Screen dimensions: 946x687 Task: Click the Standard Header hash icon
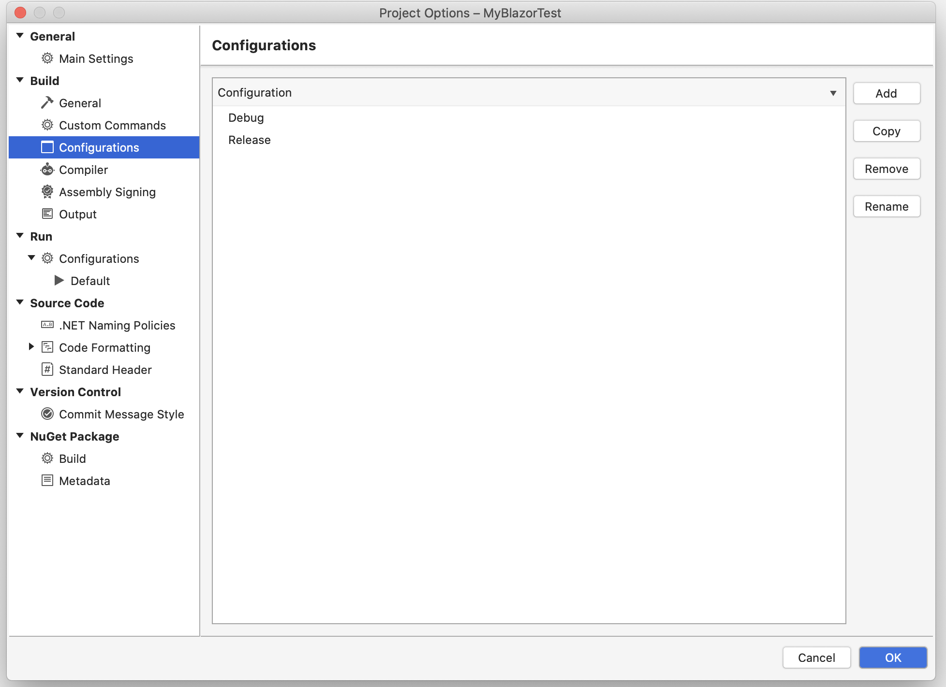(47, 369)
